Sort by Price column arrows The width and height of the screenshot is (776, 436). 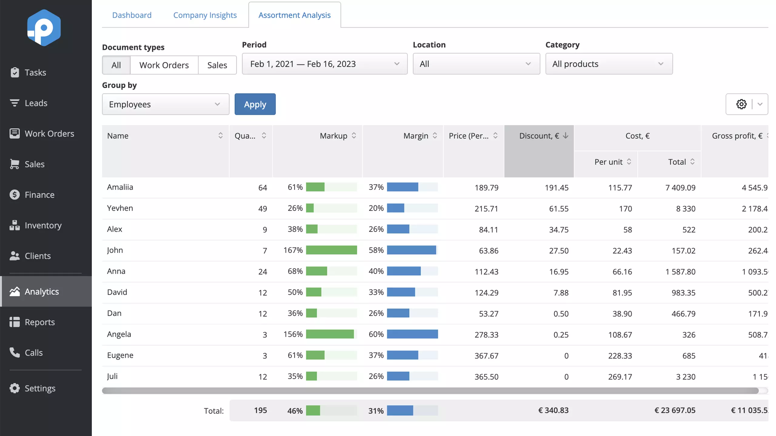[495, 135]
